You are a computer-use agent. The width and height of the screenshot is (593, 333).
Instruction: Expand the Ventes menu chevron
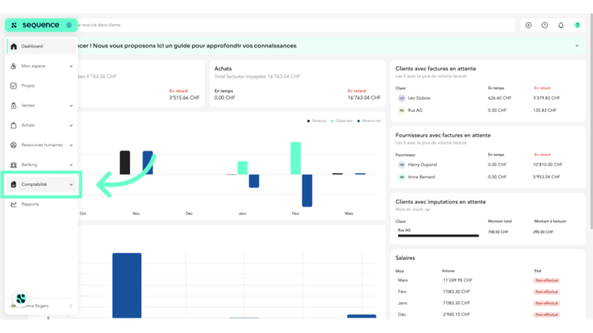tap(71, 106)
